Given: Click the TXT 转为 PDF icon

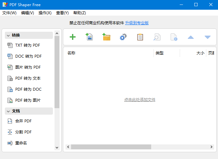Looking at the screenshot, I should [x=10, y=45].
